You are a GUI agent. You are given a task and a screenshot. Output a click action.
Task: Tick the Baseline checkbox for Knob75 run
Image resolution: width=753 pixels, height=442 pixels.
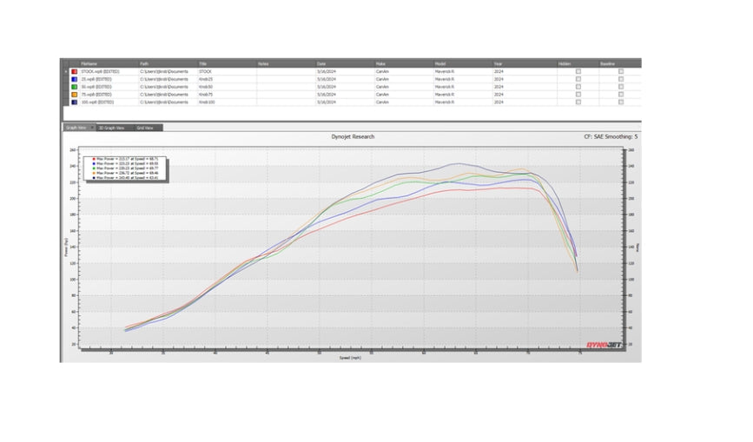coord(620,95)
